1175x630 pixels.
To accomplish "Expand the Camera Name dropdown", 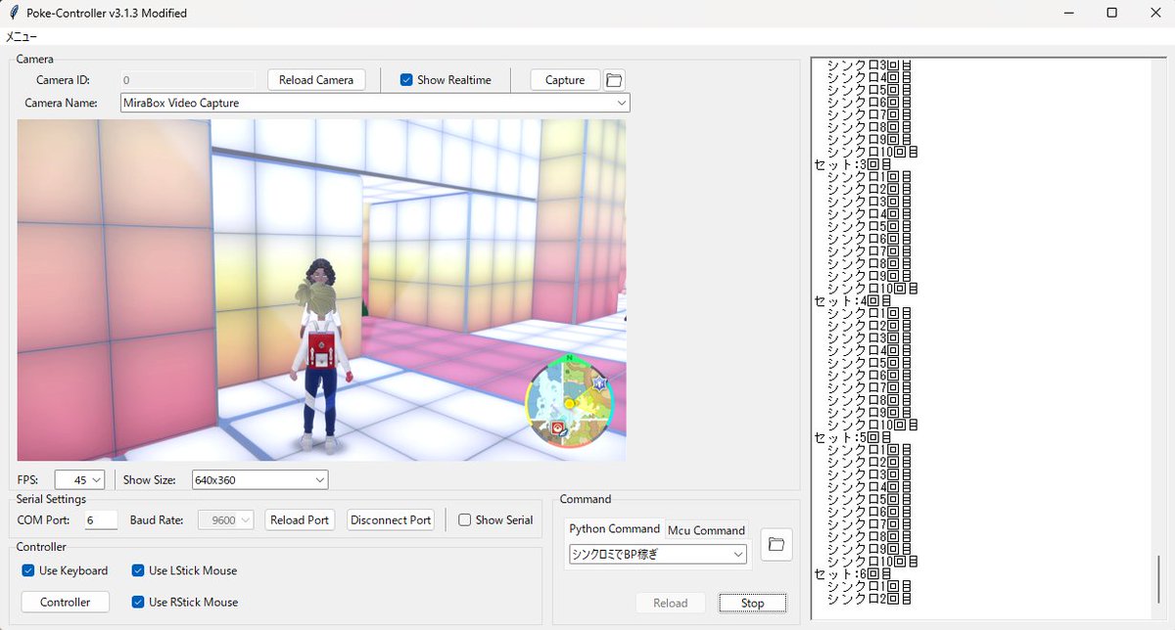I will (x=622, y=103).
